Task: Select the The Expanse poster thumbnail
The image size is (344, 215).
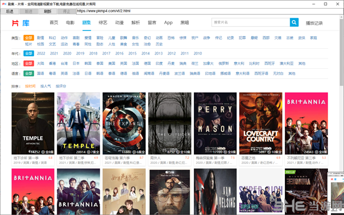Action: point(124,123)
